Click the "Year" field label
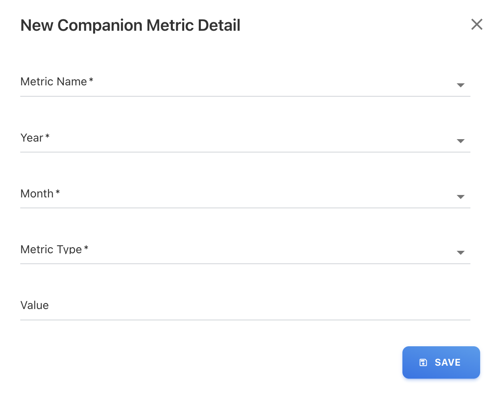This screenshot has width=502, height=394. 32,138
